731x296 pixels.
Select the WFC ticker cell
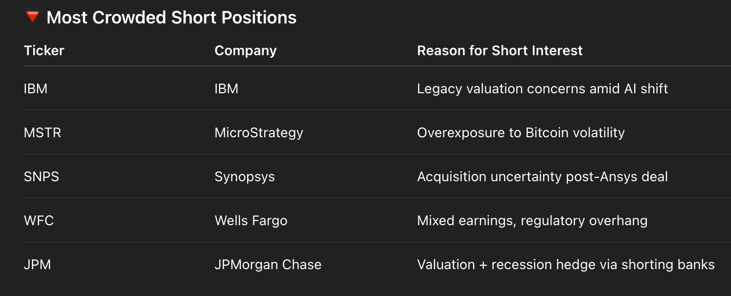point(39,221)
